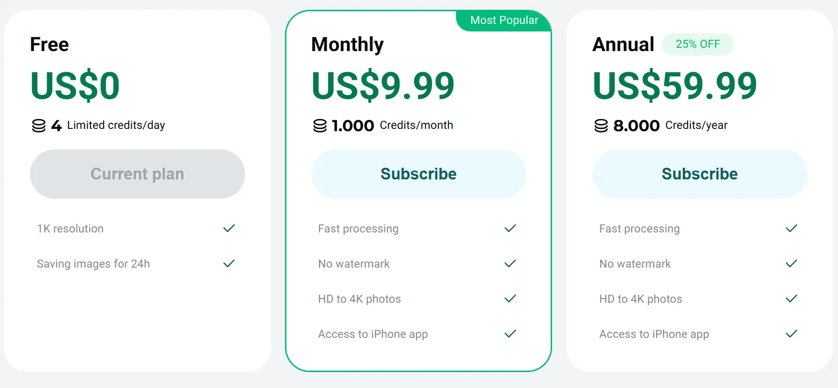Click the 25% OFF badge

698,44
